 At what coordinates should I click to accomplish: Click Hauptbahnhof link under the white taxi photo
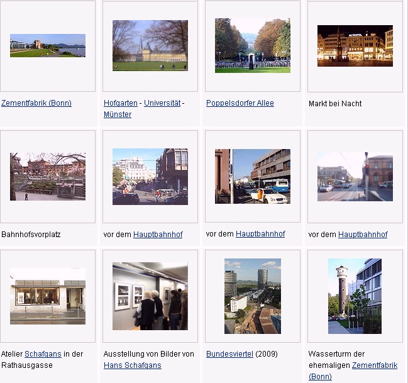point(260,234)
